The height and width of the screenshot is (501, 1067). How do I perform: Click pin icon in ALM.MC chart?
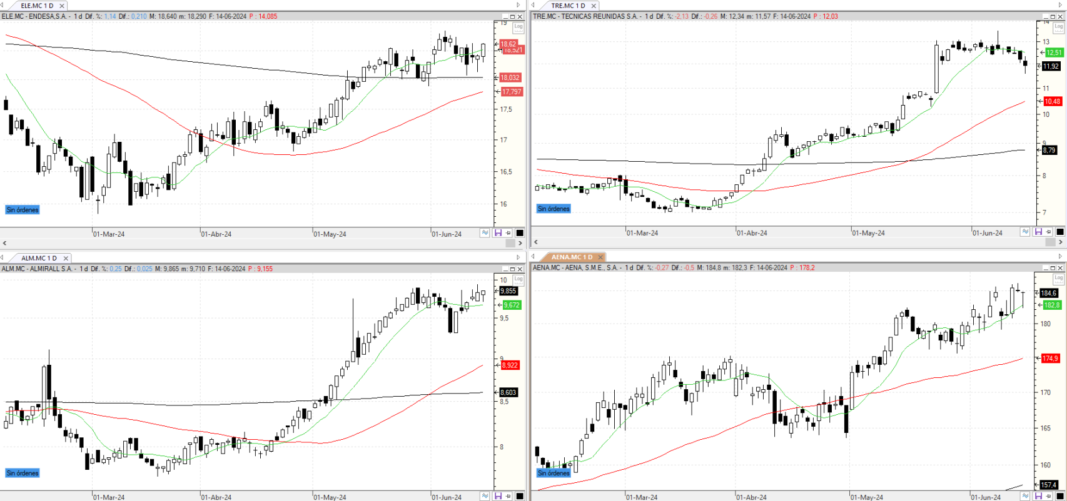click(x=508, y=496)
